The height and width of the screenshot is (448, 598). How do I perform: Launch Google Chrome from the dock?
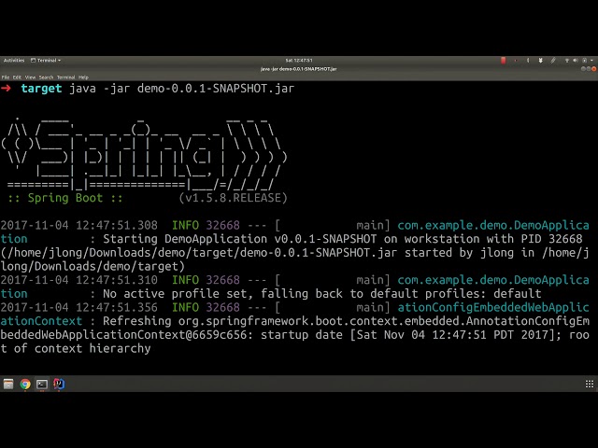pos(25,384)
